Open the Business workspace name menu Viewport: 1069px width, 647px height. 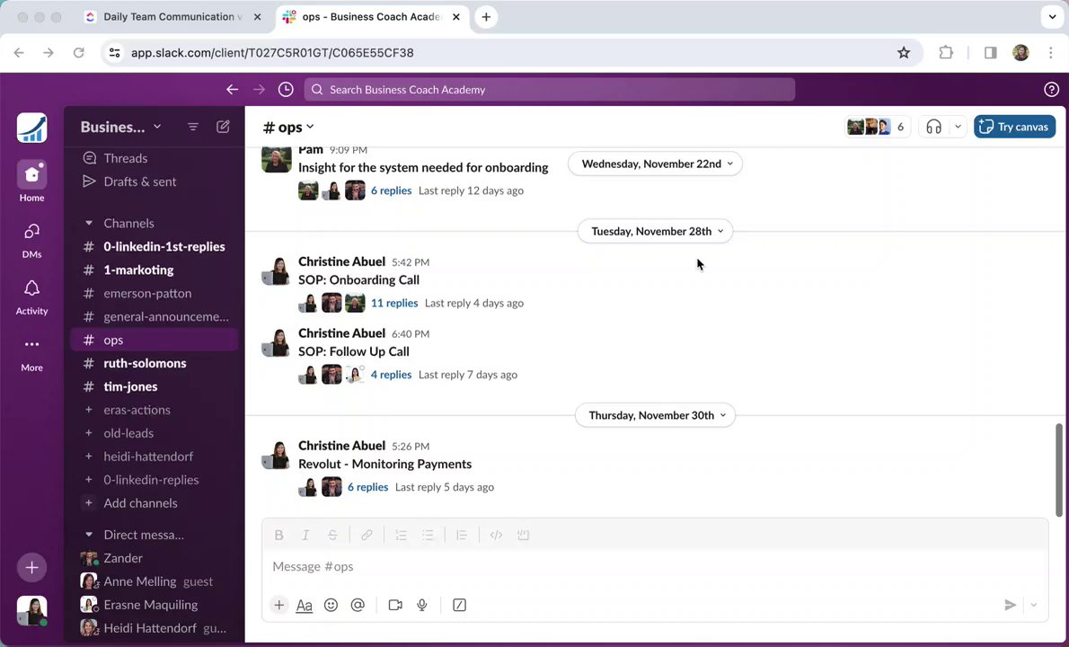[120, 127]
